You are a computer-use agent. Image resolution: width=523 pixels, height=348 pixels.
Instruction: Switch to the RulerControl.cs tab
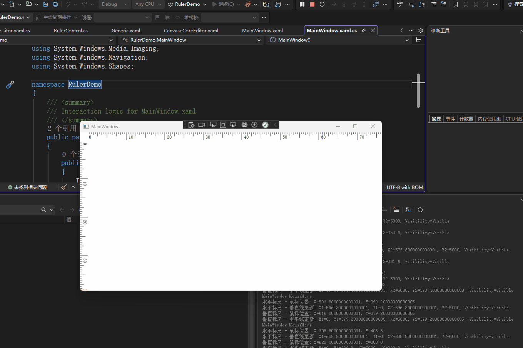(x=71, y=30)
